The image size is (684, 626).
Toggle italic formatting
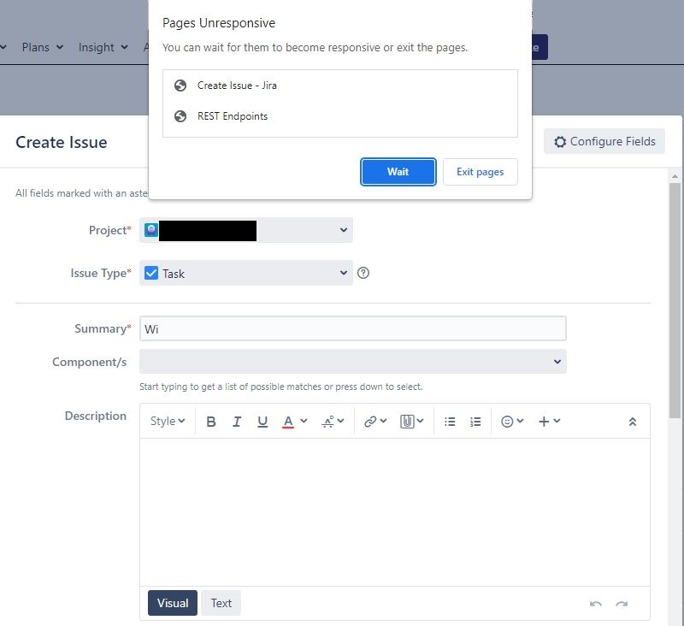(237, 422)
